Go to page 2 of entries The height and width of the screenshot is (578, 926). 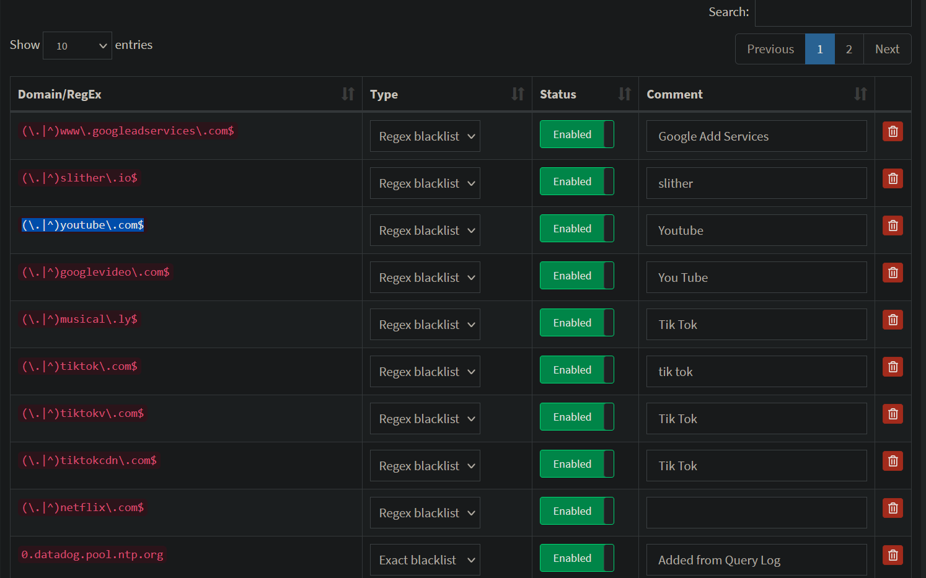[849, 49]
